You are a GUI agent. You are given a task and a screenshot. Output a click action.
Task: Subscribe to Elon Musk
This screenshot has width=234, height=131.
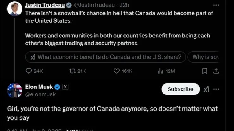click(x=180, y=89)
